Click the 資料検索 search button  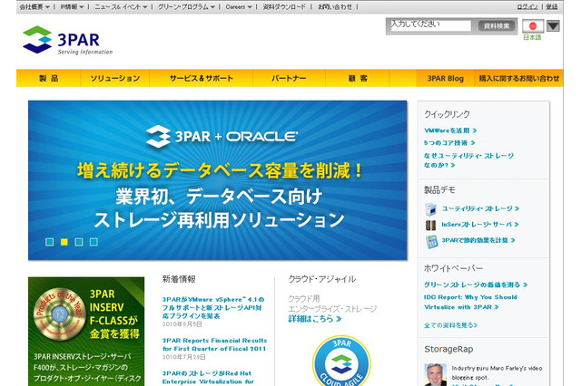[497, 26]
